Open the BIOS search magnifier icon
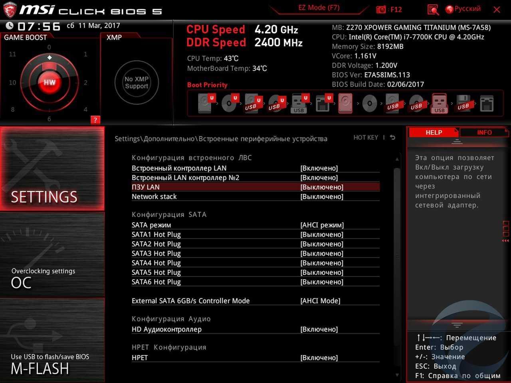This screenshot has width=511, height=383. pyautogui.click(x=433, y=10)
